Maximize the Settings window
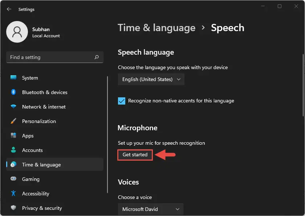This screenshot has height=216, width=305. [x=280, y=6]
